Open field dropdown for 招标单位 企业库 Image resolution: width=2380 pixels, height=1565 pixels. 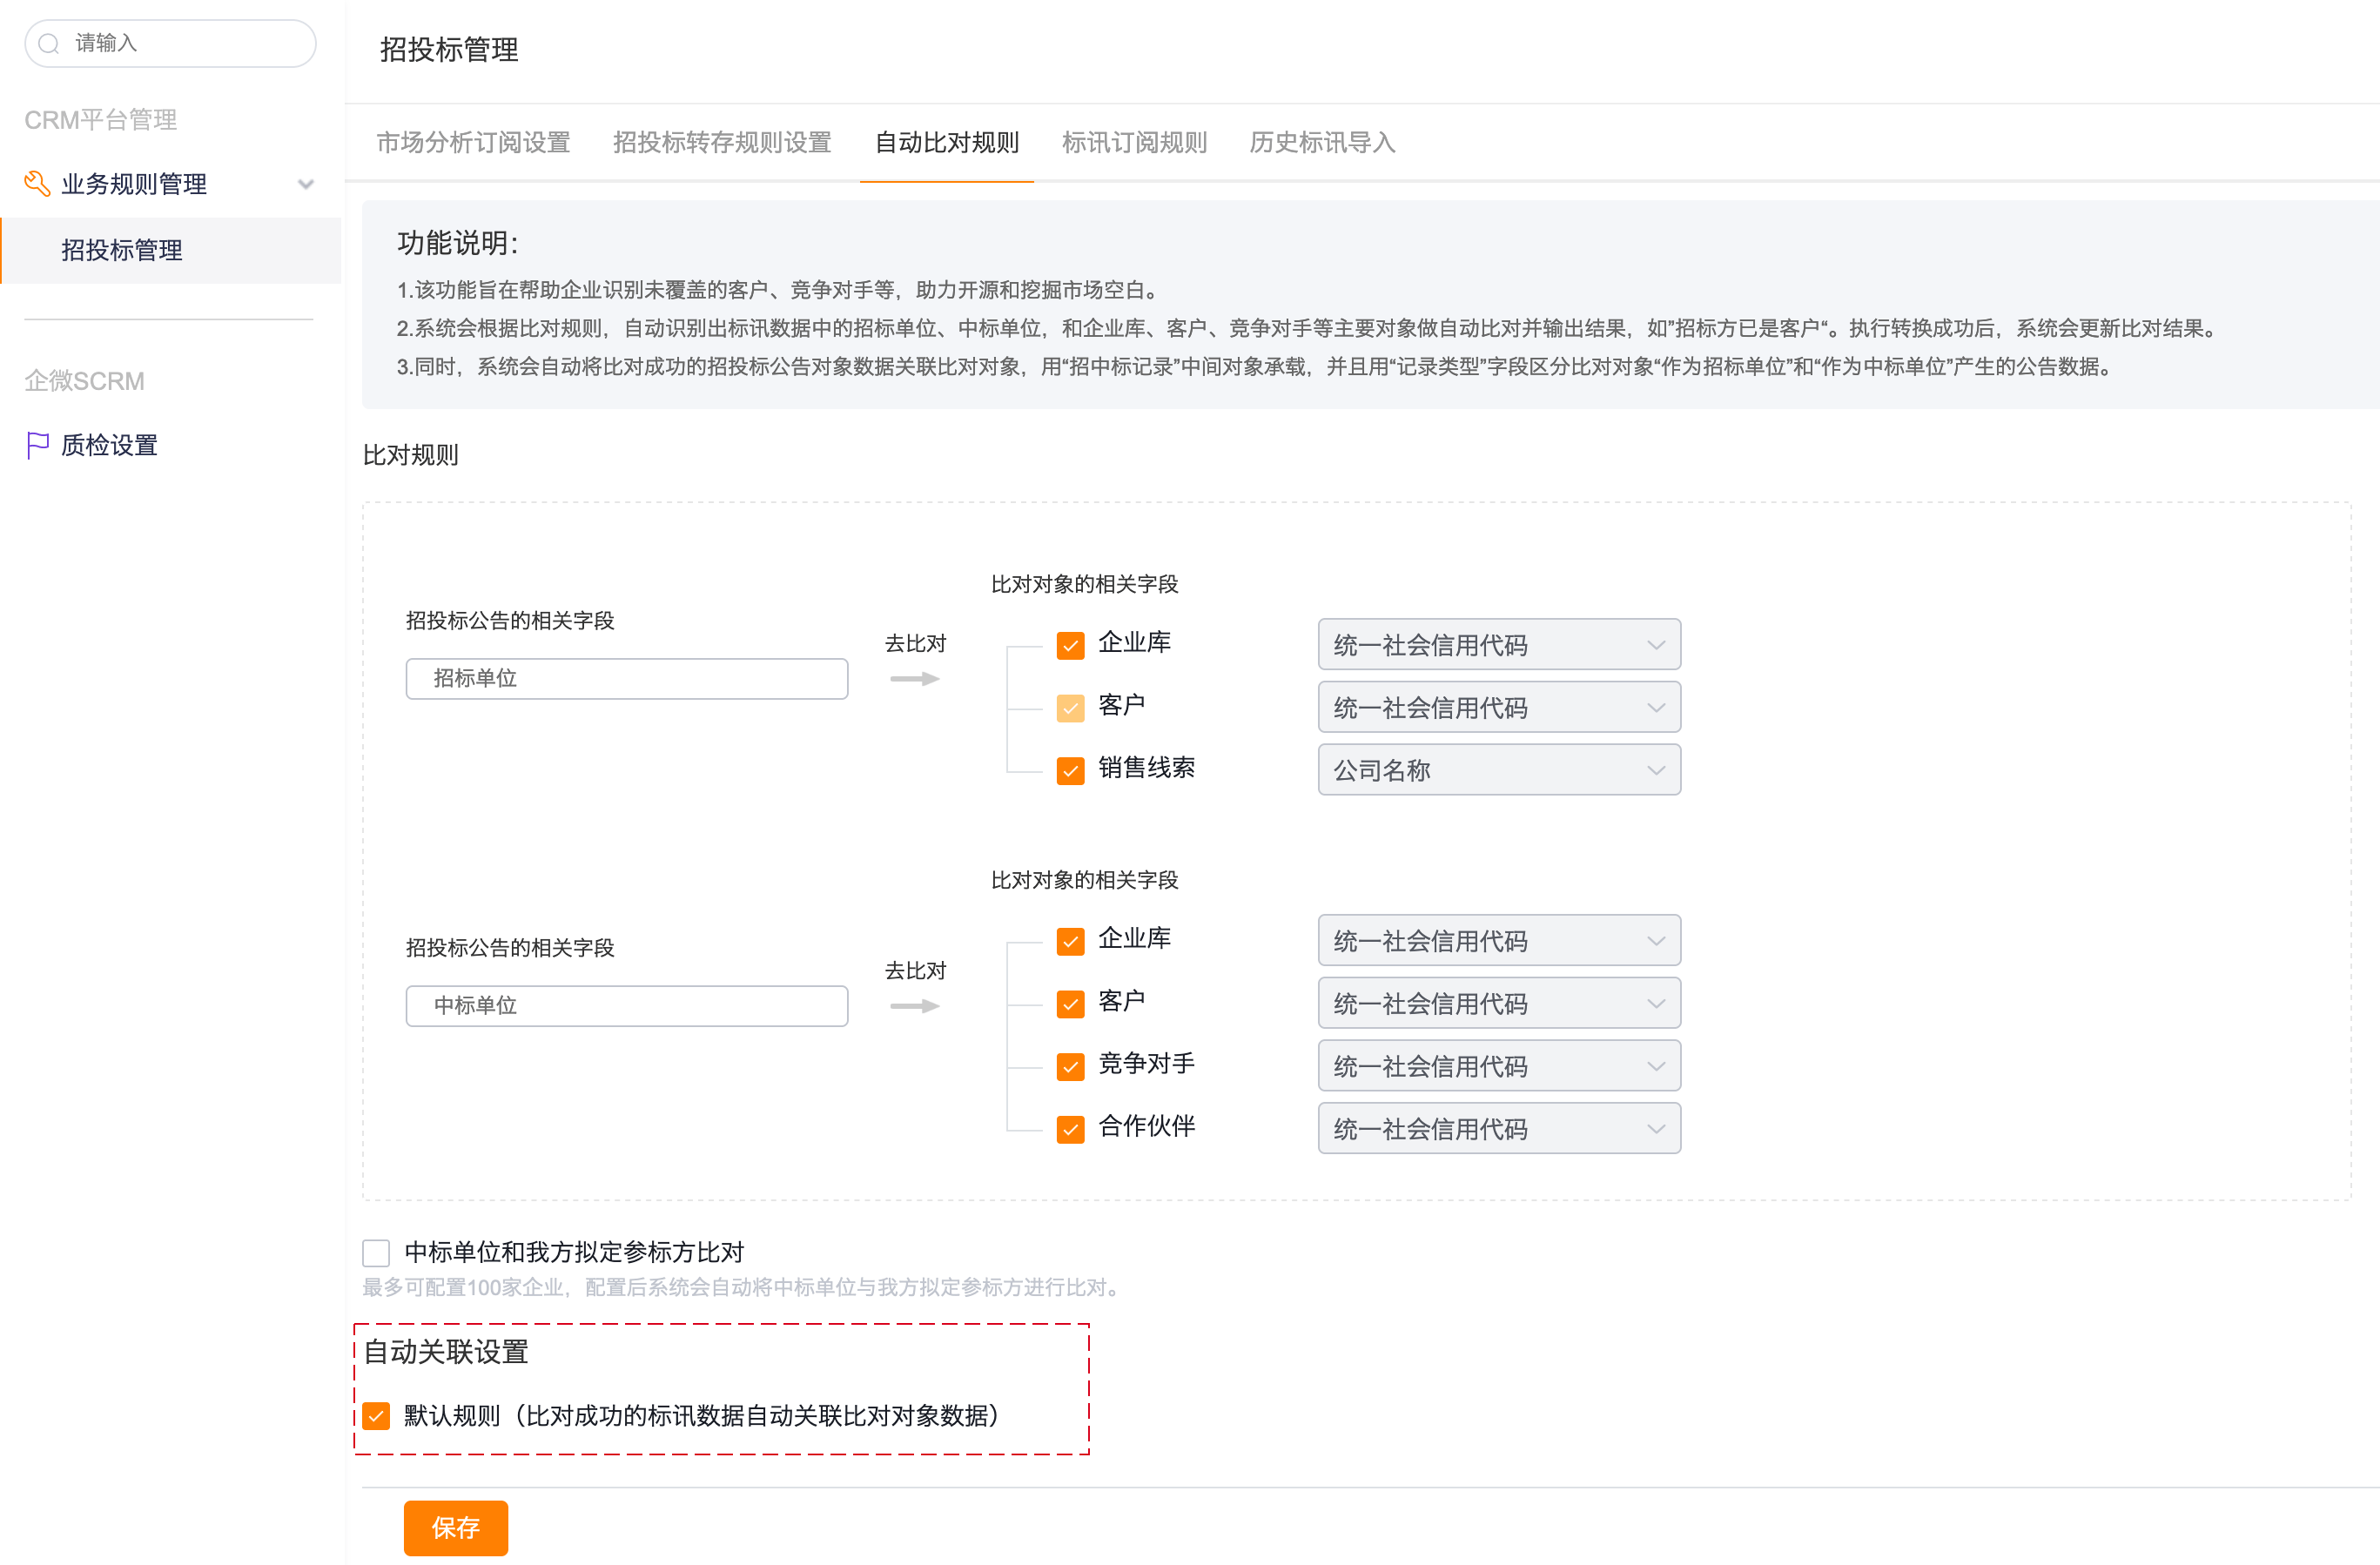[x=1498, y=645]
